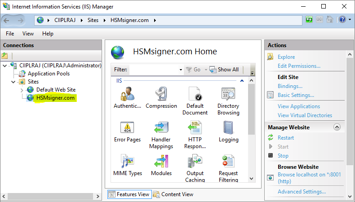The width and height of the screenshot is (355, 202).
Task: Open the Directory Browsing feature
Action: pos(228,94)
